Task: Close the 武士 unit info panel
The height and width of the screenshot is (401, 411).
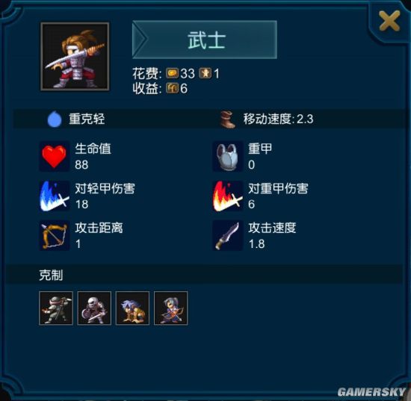Action: (x=389, y=21)
